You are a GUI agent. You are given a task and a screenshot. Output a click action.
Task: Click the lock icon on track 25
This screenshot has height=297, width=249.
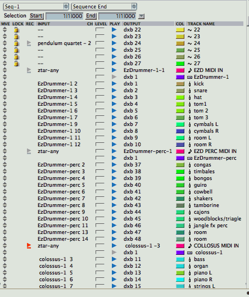(x=16, y=50)
